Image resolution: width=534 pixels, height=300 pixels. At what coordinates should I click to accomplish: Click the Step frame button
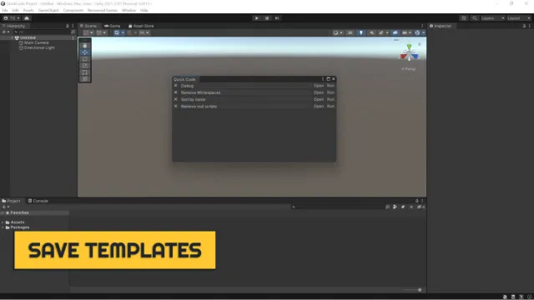(277, 18)
